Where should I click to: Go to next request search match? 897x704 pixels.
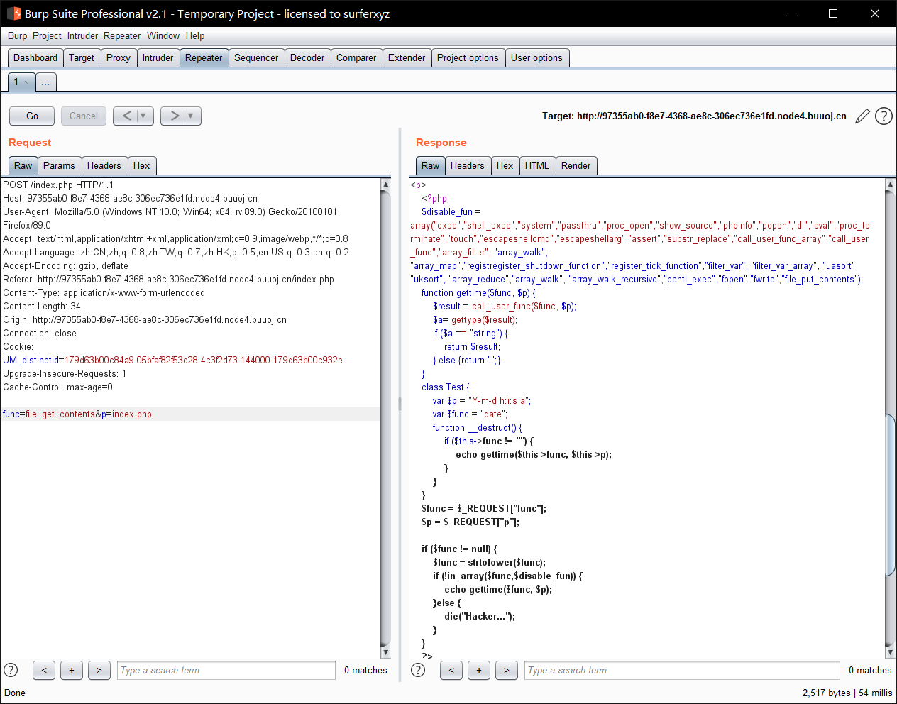(99, 670)
